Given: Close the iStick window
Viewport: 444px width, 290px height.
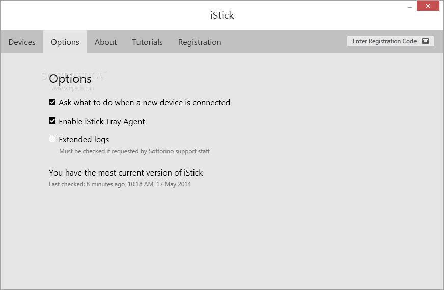Looking at the screenshot, I should coord(428,6).
